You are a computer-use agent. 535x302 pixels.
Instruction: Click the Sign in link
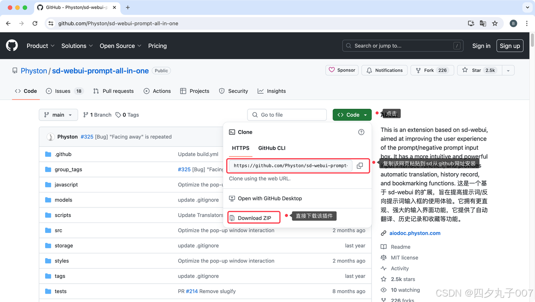pos(481,46)
